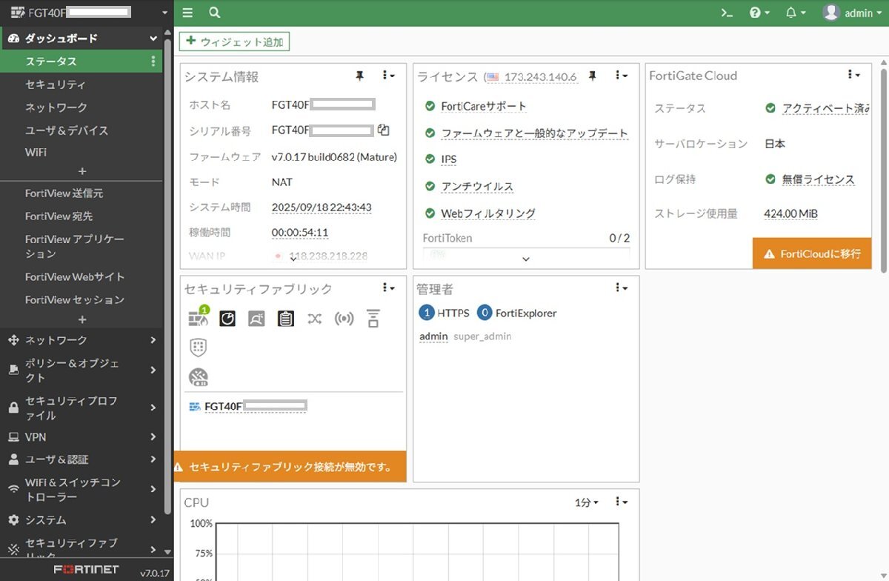
Task: Click the FortiAnalyzer logging icon in fabric widget
Action: point(227,319)
